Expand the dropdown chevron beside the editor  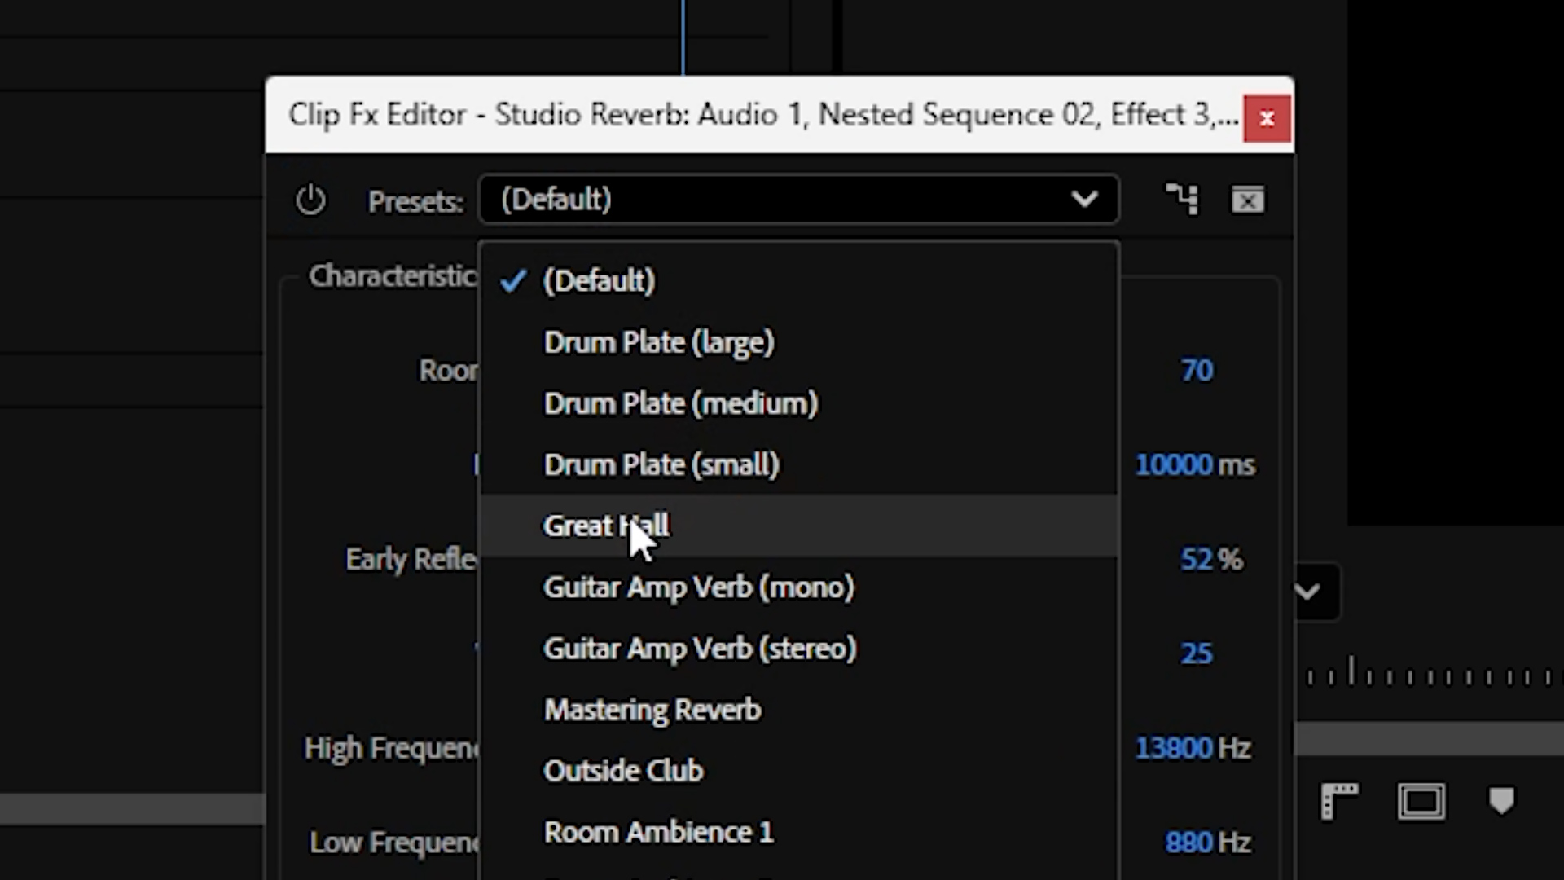pos(1307,592)
